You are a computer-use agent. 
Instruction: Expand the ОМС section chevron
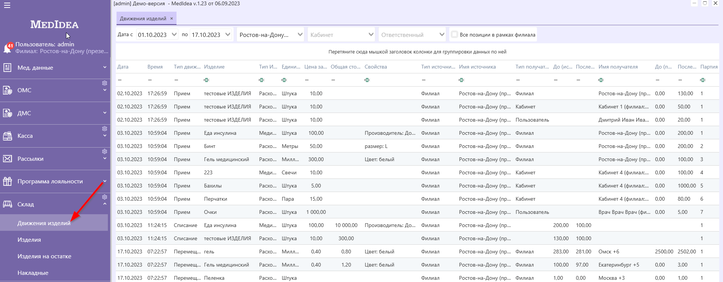(x=104, y=90)
